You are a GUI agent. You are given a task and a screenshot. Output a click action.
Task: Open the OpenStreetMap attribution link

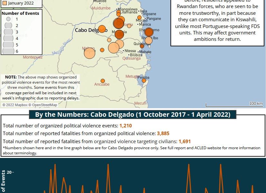pyautogui.click(x=43, y=105)
